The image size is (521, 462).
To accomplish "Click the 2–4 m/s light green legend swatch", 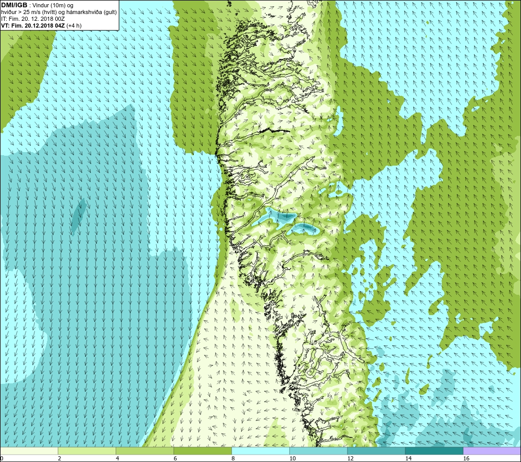I will tap(86, 451).
